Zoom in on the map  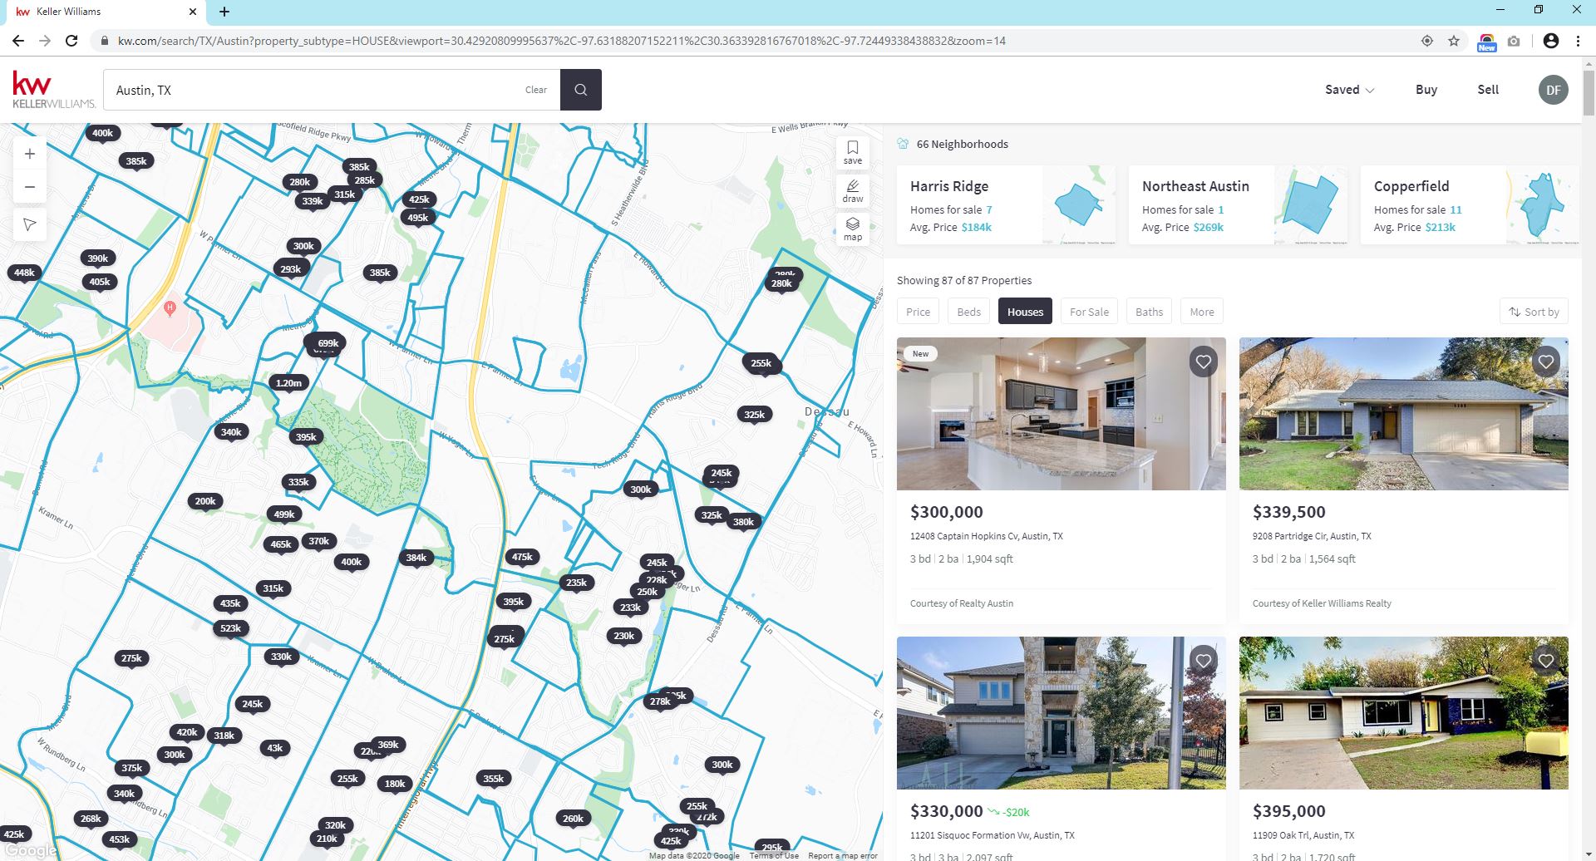pyautogui.click(x=30, y=154)
